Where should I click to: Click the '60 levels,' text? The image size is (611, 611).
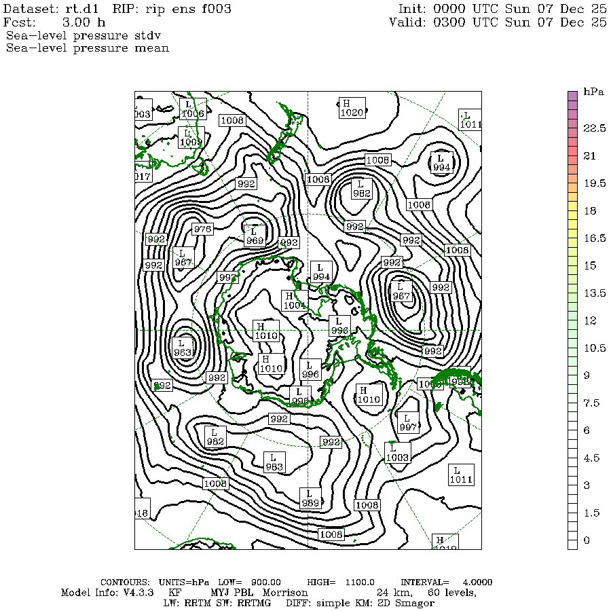tap(452, 593)
